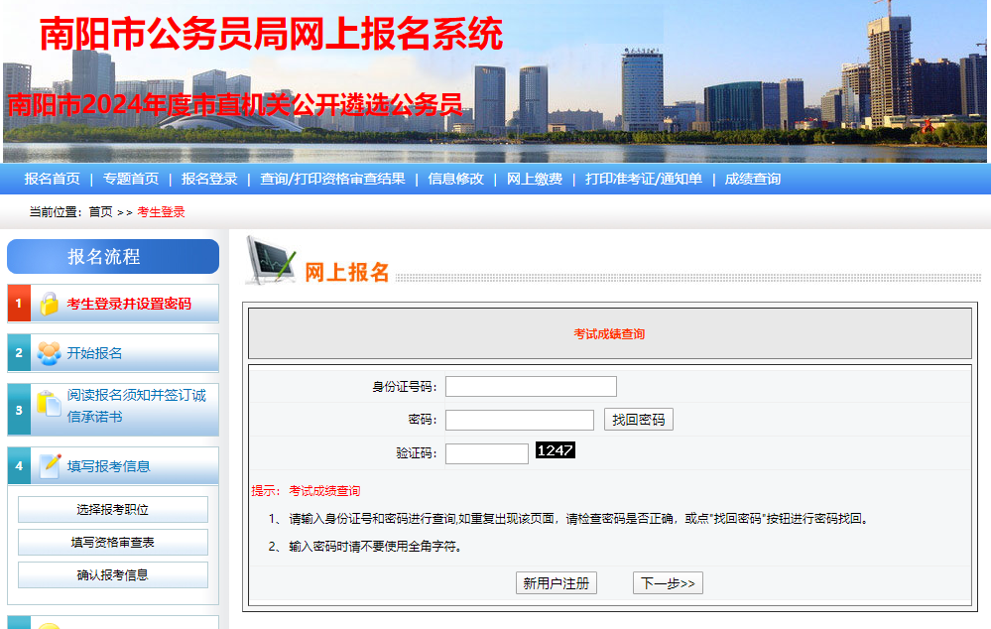Viewport: 991px width, 629px height.
Task: Open 报名首页 in the navigation bar
Action: [x=53, y=179]
